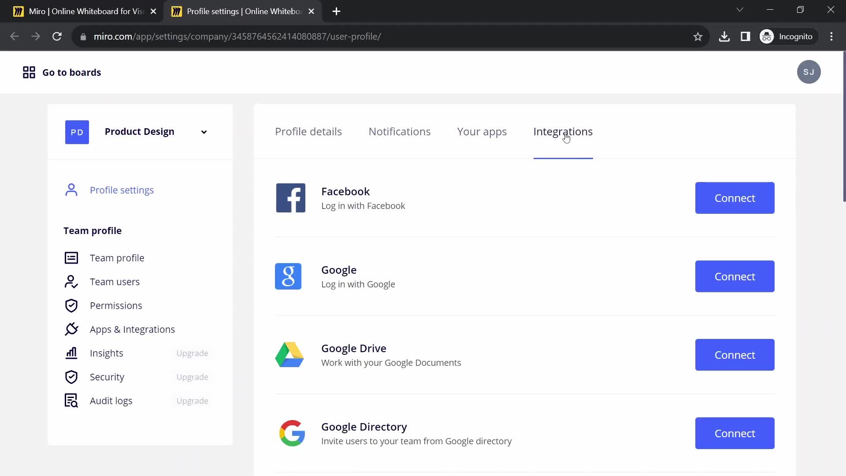Connect the Google login integration
846x476 pixels.
(x=735, y=276)
